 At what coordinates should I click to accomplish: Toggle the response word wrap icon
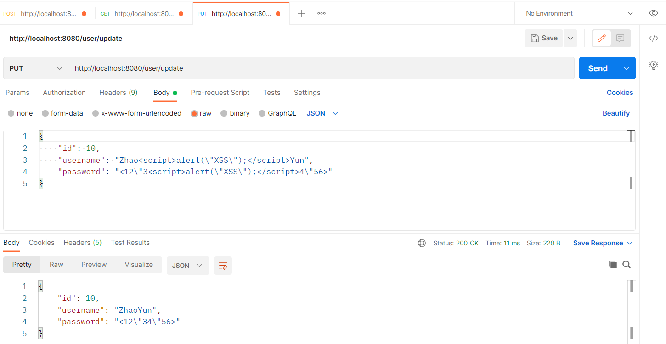coord(223,266)
